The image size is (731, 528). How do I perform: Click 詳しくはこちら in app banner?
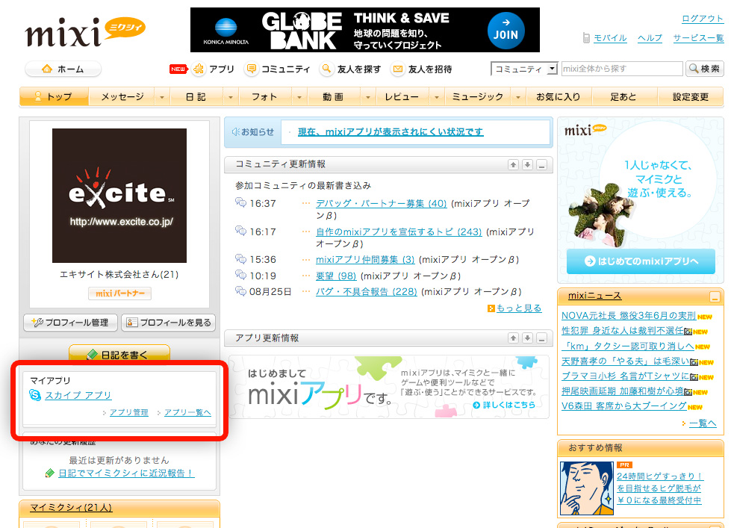(x=504, y=405)
